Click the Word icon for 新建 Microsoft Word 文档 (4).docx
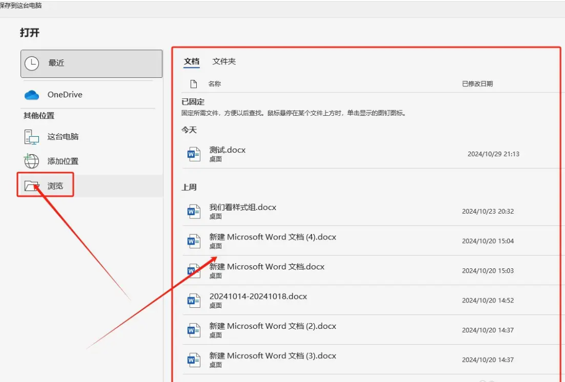This screenshot has height=382, width=565. click(194, 240)
